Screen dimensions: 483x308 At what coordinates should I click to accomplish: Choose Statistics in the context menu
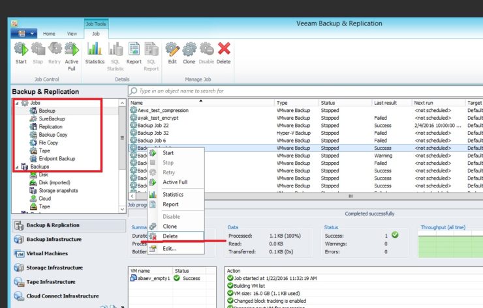coord(176,195)
